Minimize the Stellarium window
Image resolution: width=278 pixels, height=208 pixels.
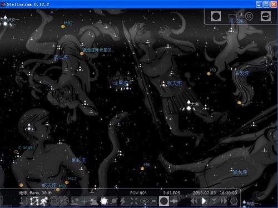pyautogui.click(x=259, y=4)
